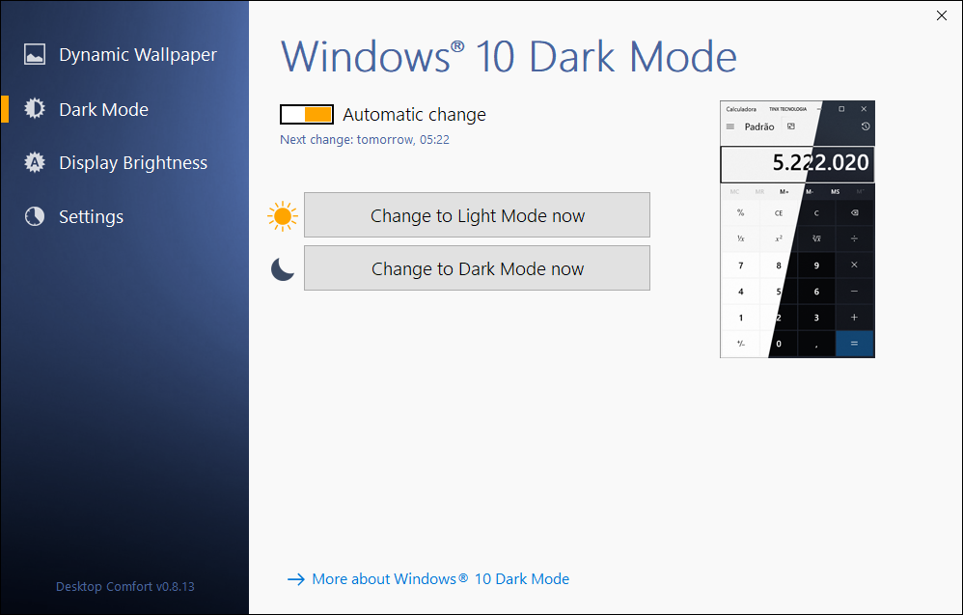Click the orange sun icon

coord(283,215)
